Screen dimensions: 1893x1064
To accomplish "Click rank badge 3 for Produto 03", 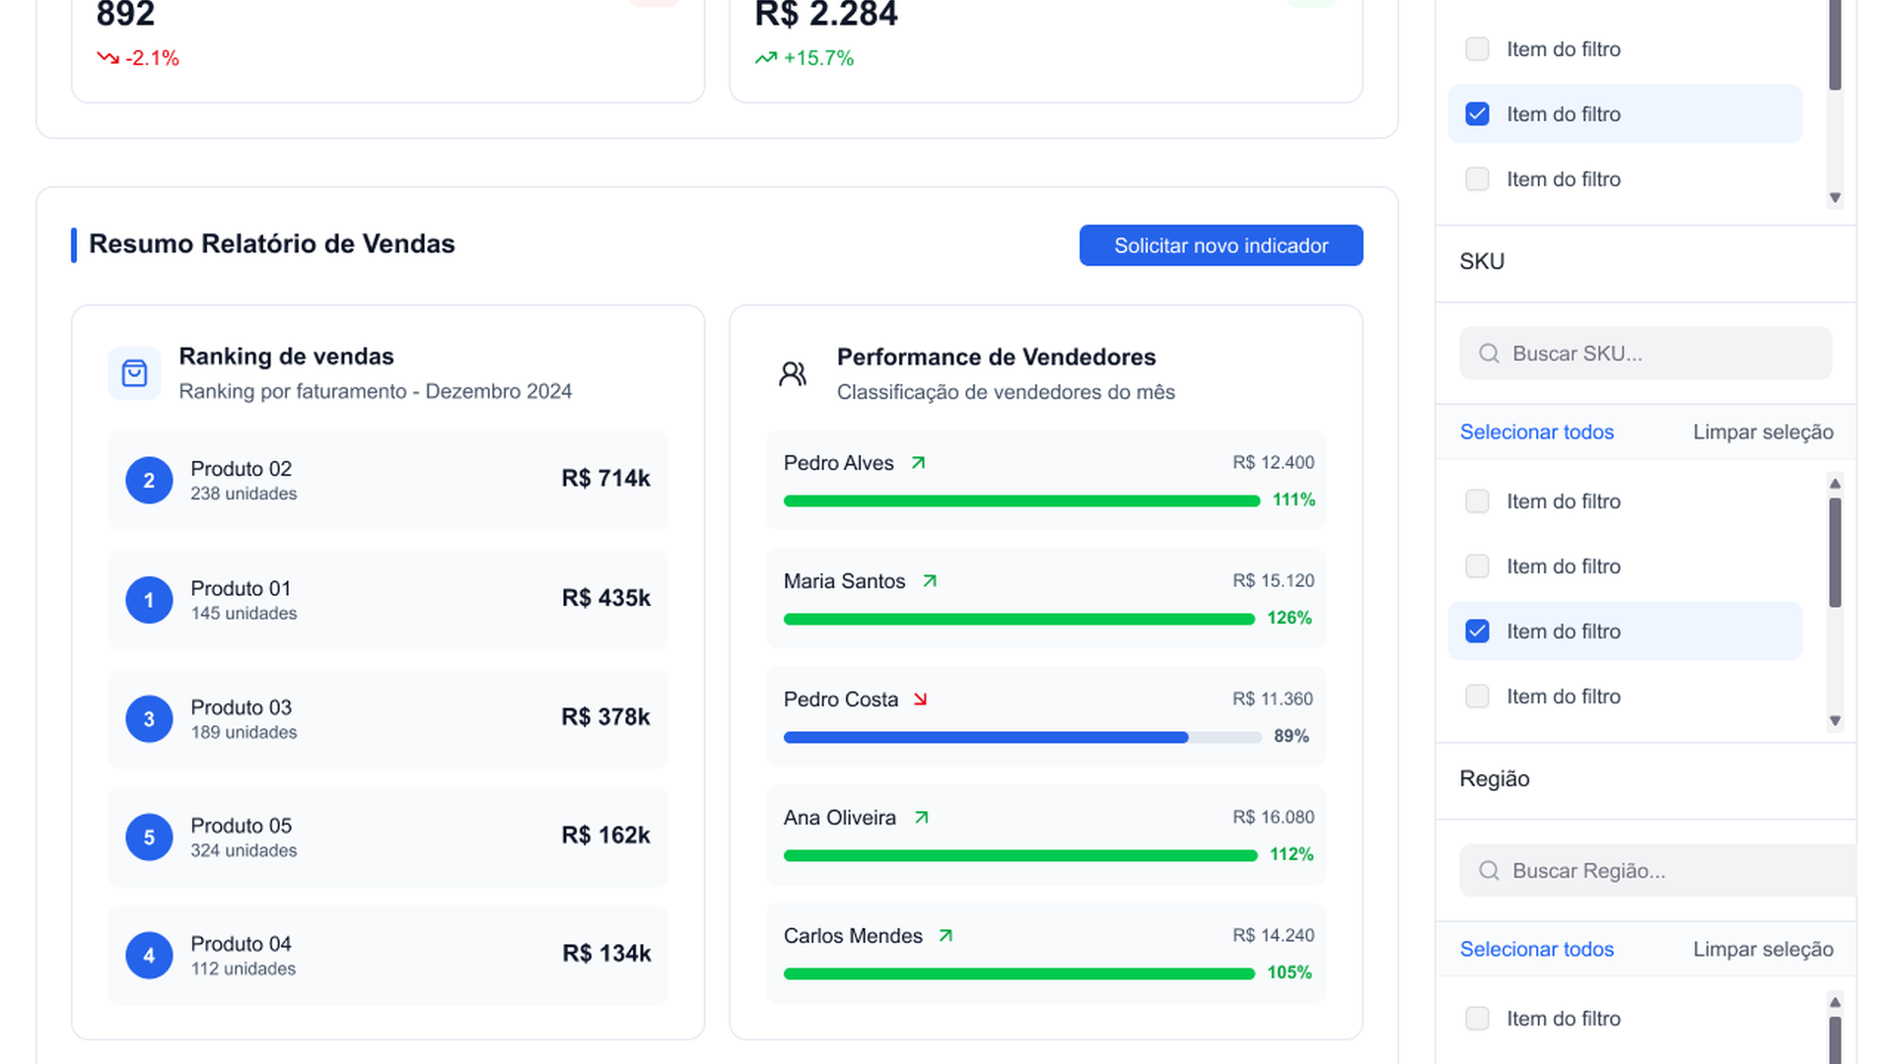I will [149, 719].
